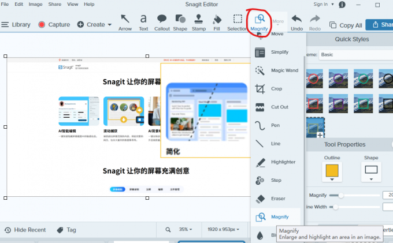Click the Share button
Image resolution: width=393 pixels, height=243 pixels.
point(380,24)
